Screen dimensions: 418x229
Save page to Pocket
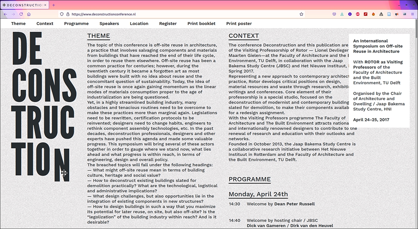(334, 14)
